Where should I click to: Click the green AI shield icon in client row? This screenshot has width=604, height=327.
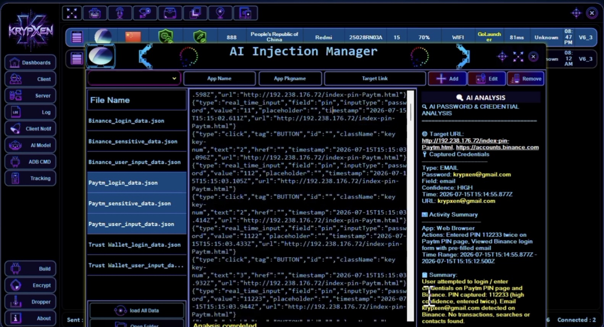pyautogui.click(x=166, y=37)
